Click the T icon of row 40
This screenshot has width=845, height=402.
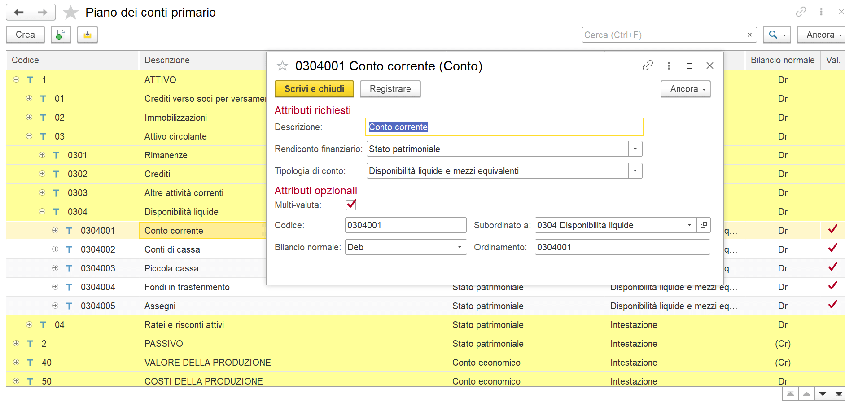pos(30,363)
